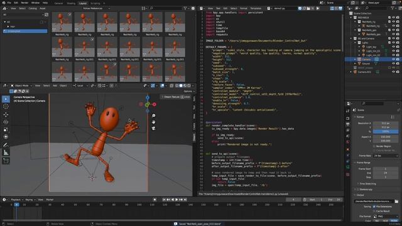Expand the Stereoscopy panel

(366, 190)
